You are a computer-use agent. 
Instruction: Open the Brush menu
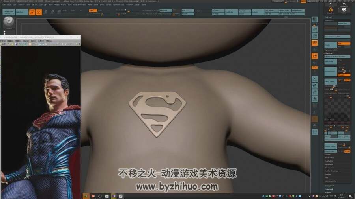coord(9,4)
